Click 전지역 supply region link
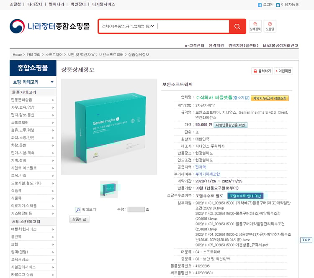The image size is (314, 278). (201, 167)
